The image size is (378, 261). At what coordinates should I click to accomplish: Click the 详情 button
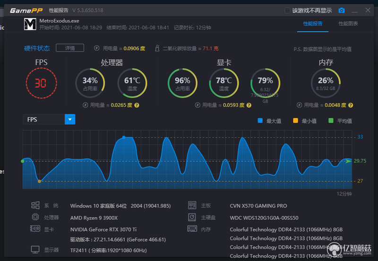point(70,48)
